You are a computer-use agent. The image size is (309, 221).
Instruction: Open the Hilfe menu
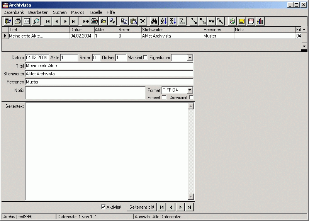111,12
